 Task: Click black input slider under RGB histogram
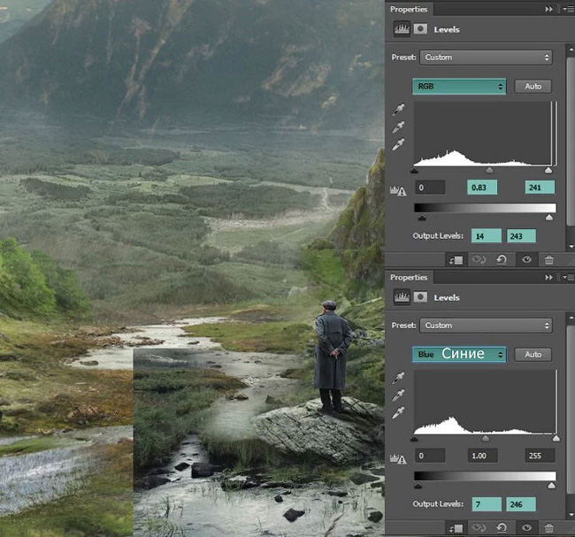coord(415,171)
